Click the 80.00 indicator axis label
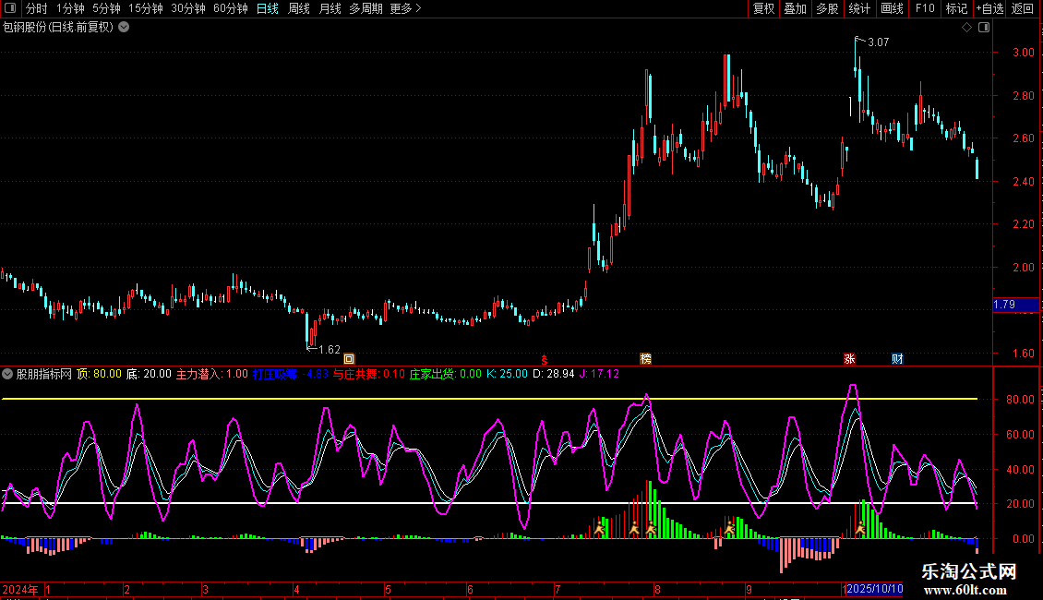Image resolution: width=1043 pixels, height=600 pixels. (1020, 399)
